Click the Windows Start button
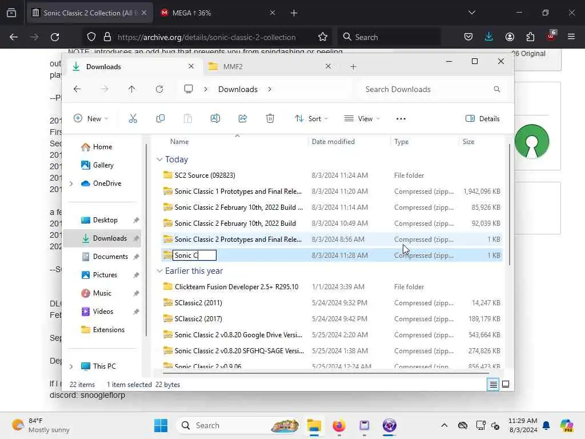The width and height of the screenshot is (585, 439). [161, 425]
